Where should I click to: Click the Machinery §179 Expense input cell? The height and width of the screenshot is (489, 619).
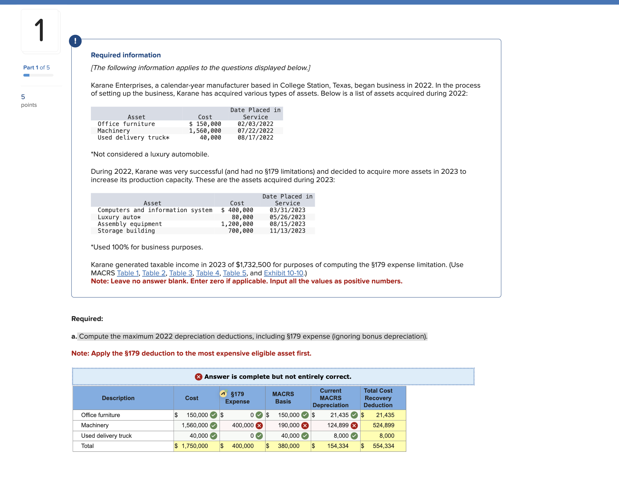(239, 425)
